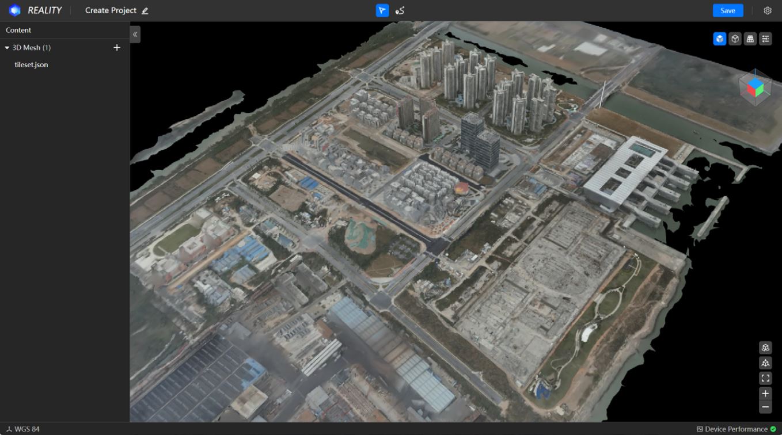Open the settings gear menu
Image resolution: width=782 pixels, height=435 pixels.
pos(768,10)
